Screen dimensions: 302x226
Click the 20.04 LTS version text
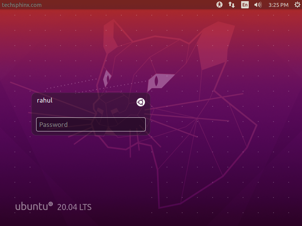[74, 207]
